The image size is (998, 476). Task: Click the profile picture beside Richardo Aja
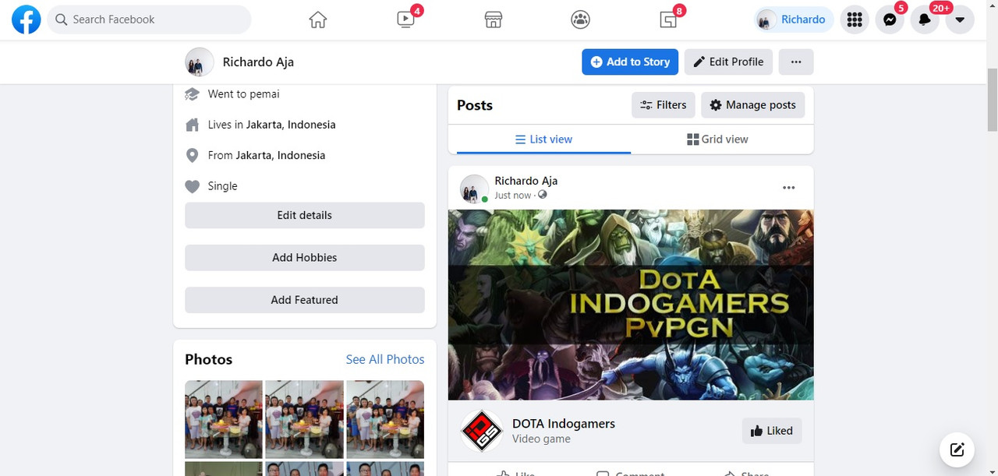click(x=199, y=62)
